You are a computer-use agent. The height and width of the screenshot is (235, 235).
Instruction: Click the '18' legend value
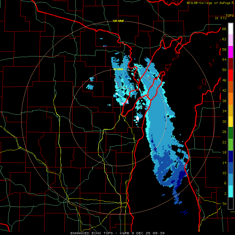point(224,152)
